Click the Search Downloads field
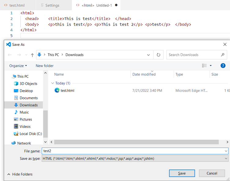 [x=197, y=55]
